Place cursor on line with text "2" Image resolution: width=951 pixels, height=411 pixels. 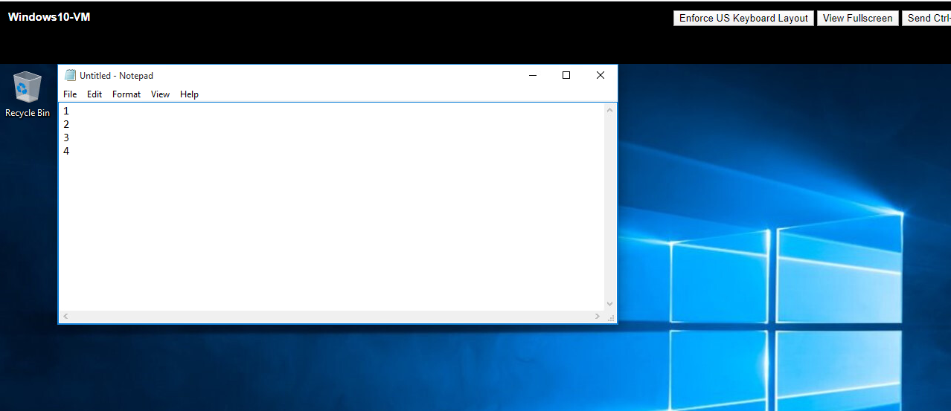pos(66,124)
